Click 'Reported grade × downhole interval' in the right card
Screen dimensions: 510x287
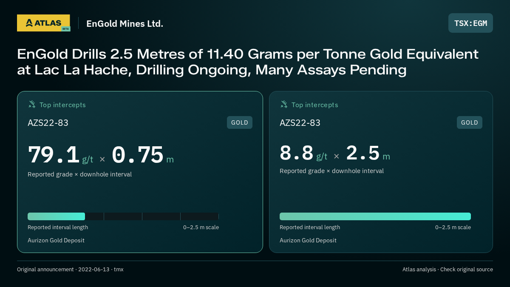click(332, 171)
